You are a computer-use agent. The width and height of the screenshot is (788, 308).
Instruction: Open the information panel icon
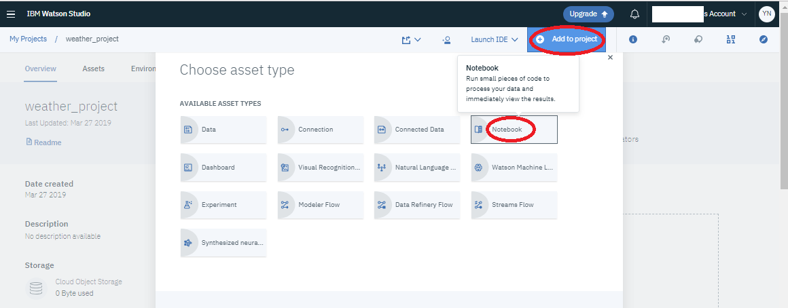pyautogui.click(x=633, y=39)
